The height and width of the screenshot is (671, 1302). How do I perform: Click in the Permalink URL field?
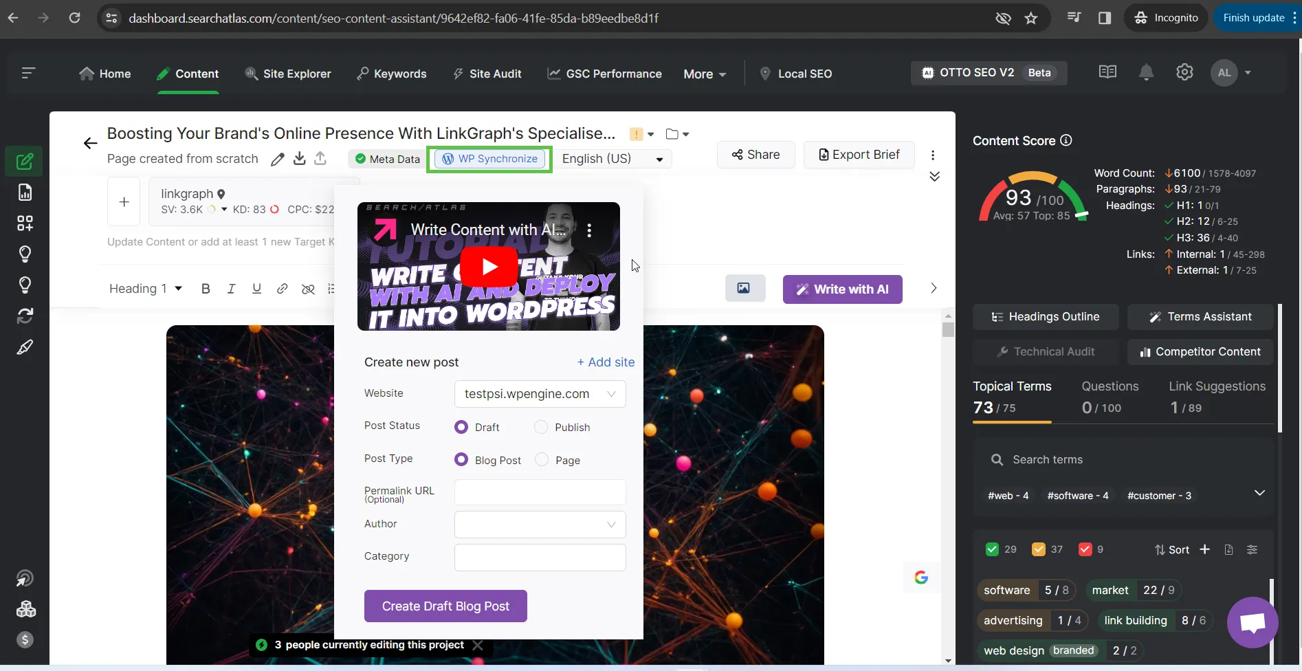540,492
